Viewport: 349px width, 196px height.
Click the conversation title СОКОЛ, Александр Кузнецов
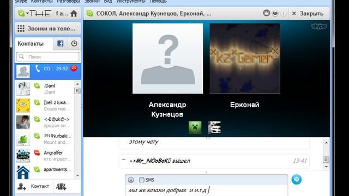tap(154, 14)
